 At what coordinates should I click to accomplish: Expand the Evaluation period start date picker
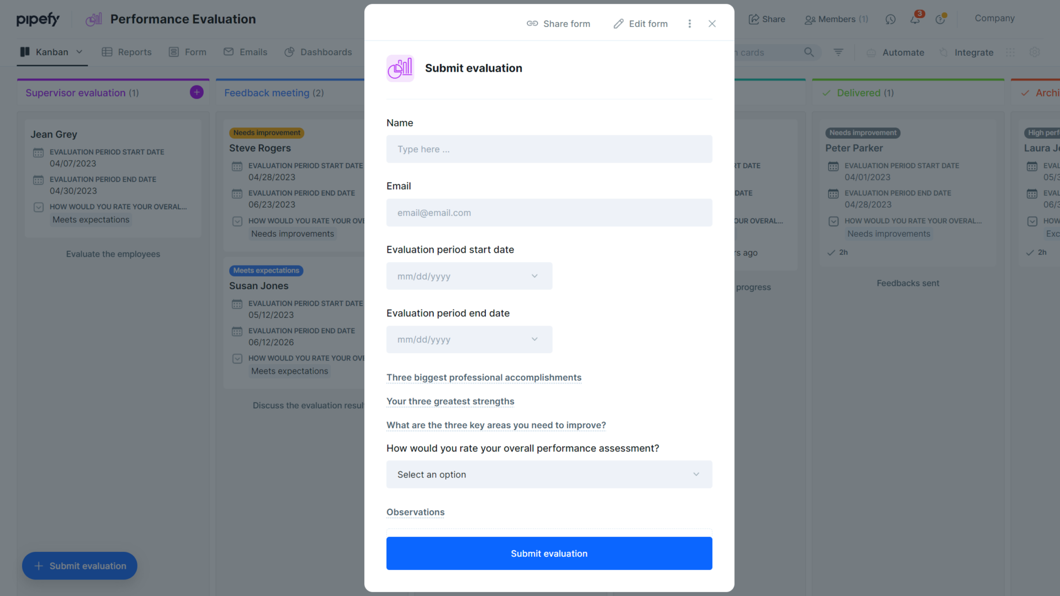point(534,275)
